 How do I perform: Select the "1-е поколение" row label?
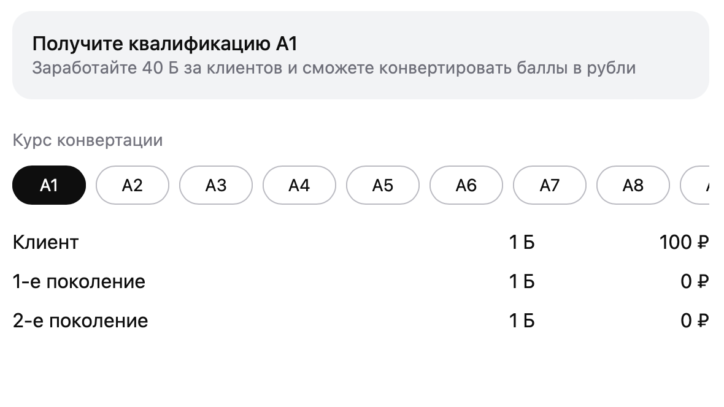79,281
